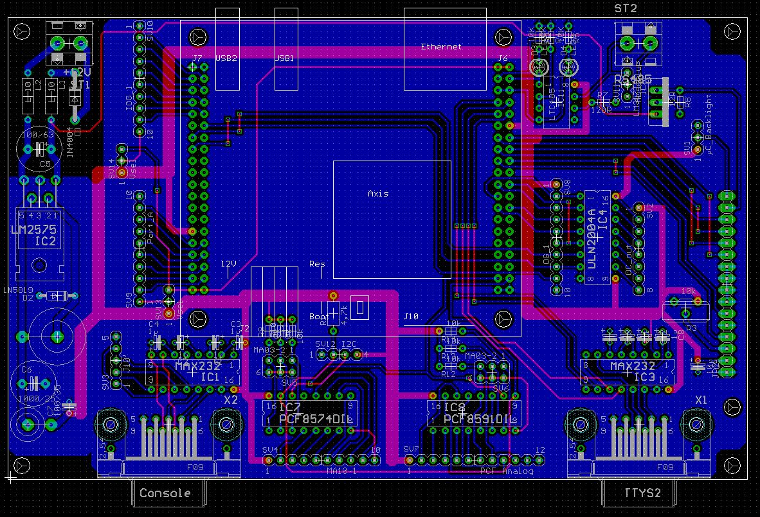Click the RS485 label
The image size is (760, 517).
(x=633, y=79)
